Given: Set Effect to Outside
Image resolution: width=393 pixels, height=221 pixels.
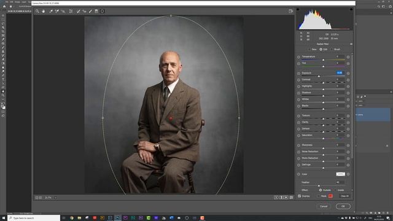Looking at the screenshot, I should point(321,190).
